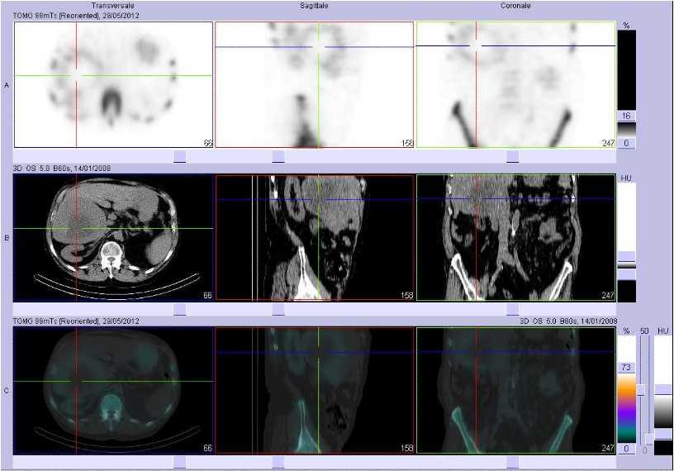Grab the blend slider handle below the 50 label

(x=641, y=390)
